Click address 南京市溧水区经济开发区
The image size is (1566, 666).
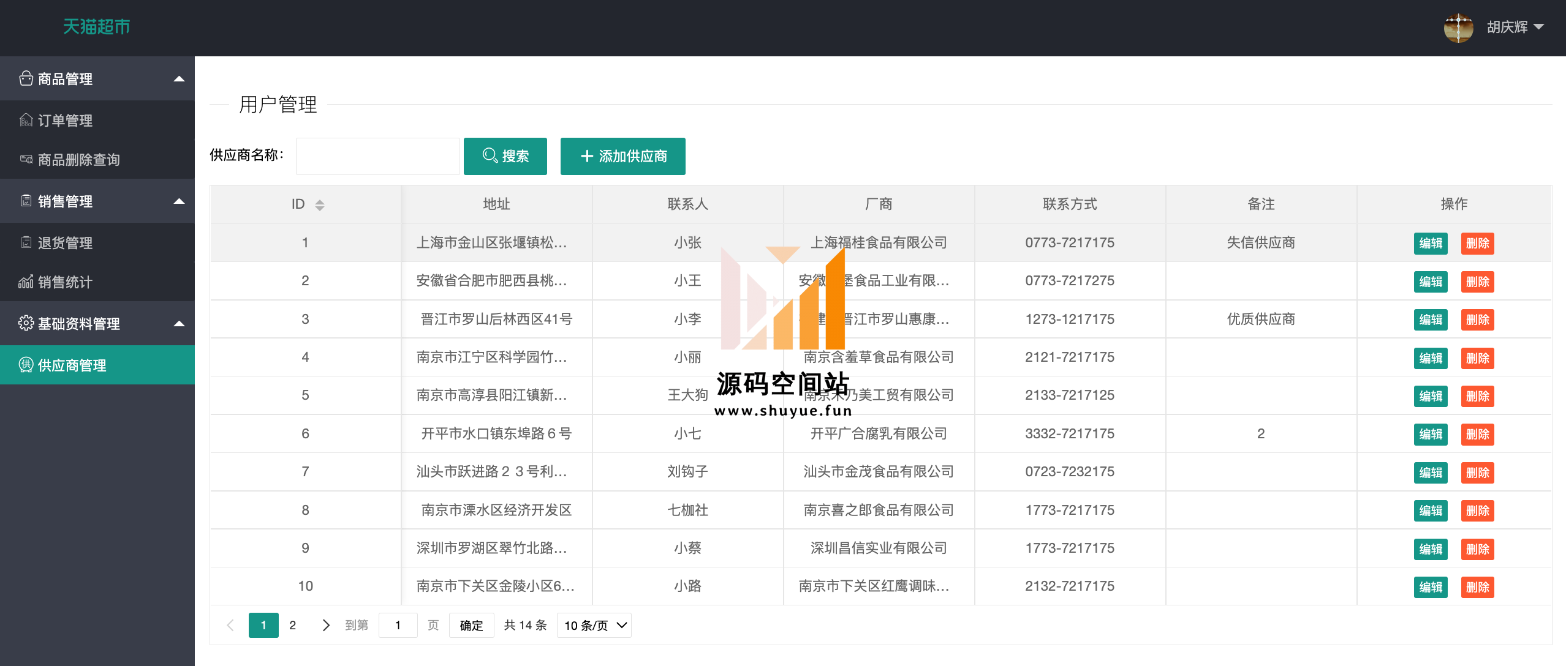point(496,510)
